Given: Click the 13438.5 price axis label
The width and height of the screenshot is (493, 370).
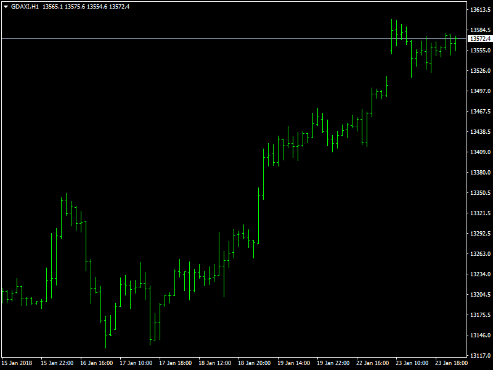Looking at the screenshot, I should point(480,132).
